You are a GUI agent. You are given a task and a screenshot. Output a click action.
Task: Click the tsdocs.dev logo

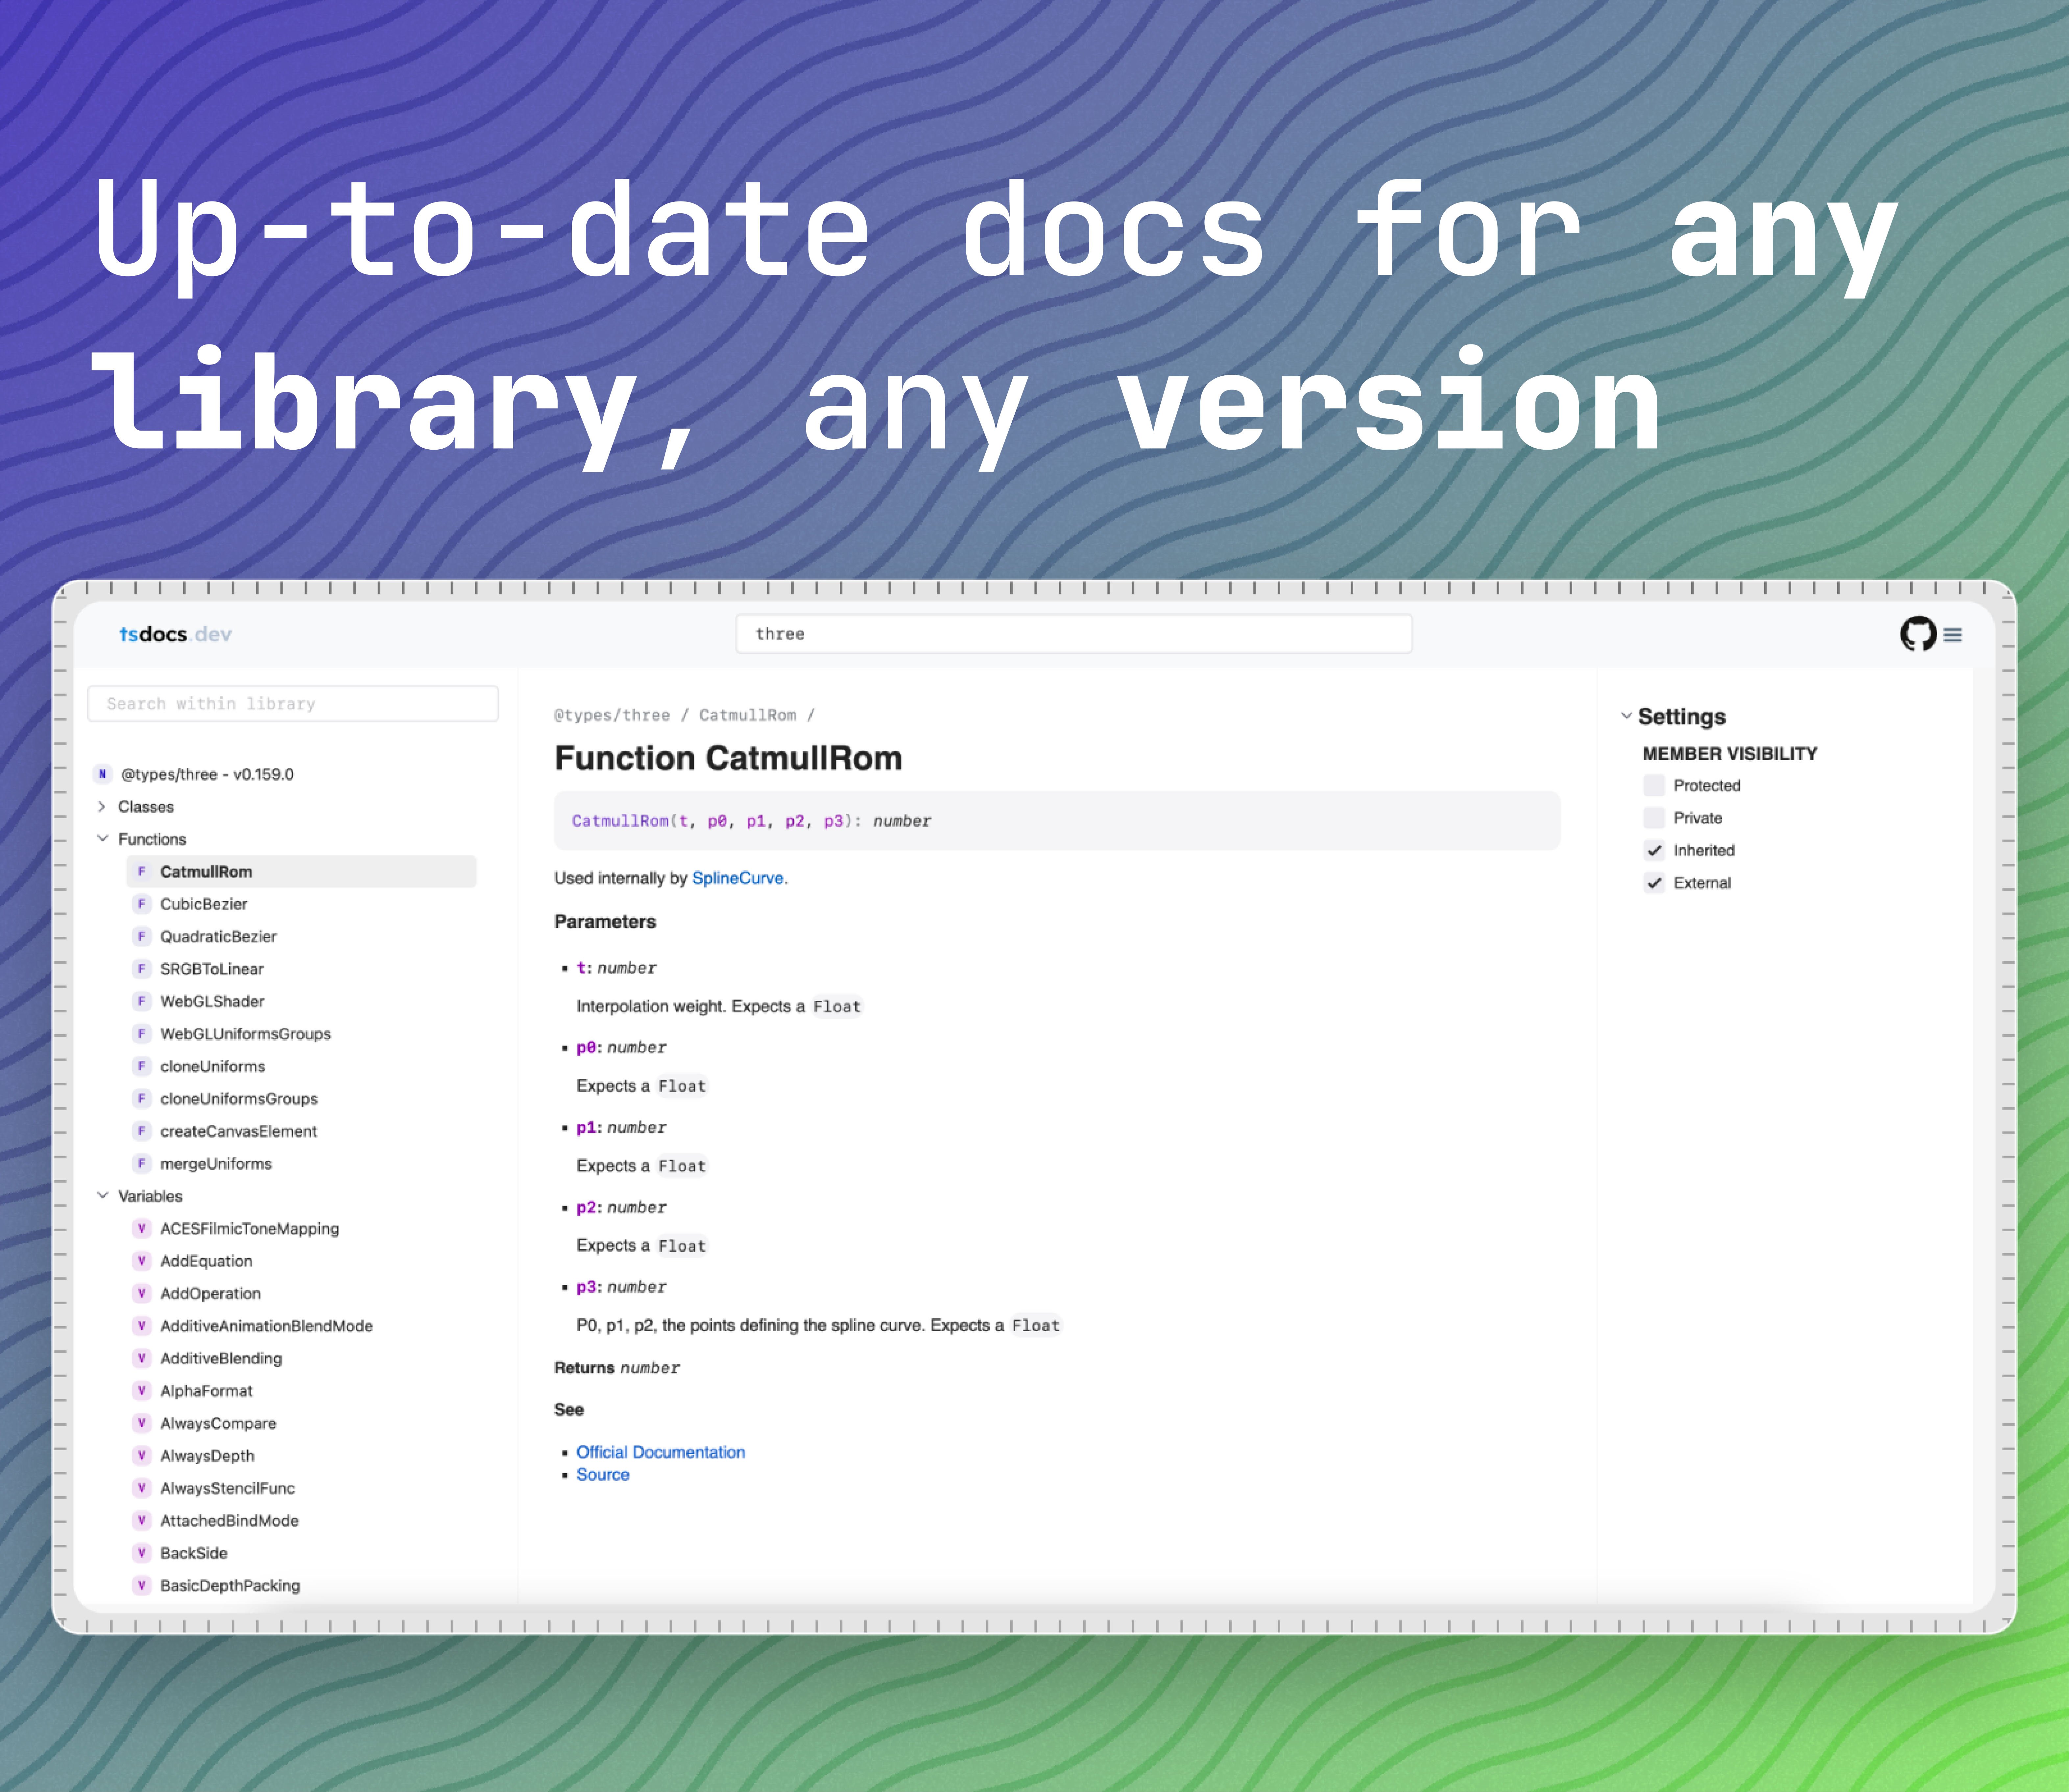[x=175, y=634]
